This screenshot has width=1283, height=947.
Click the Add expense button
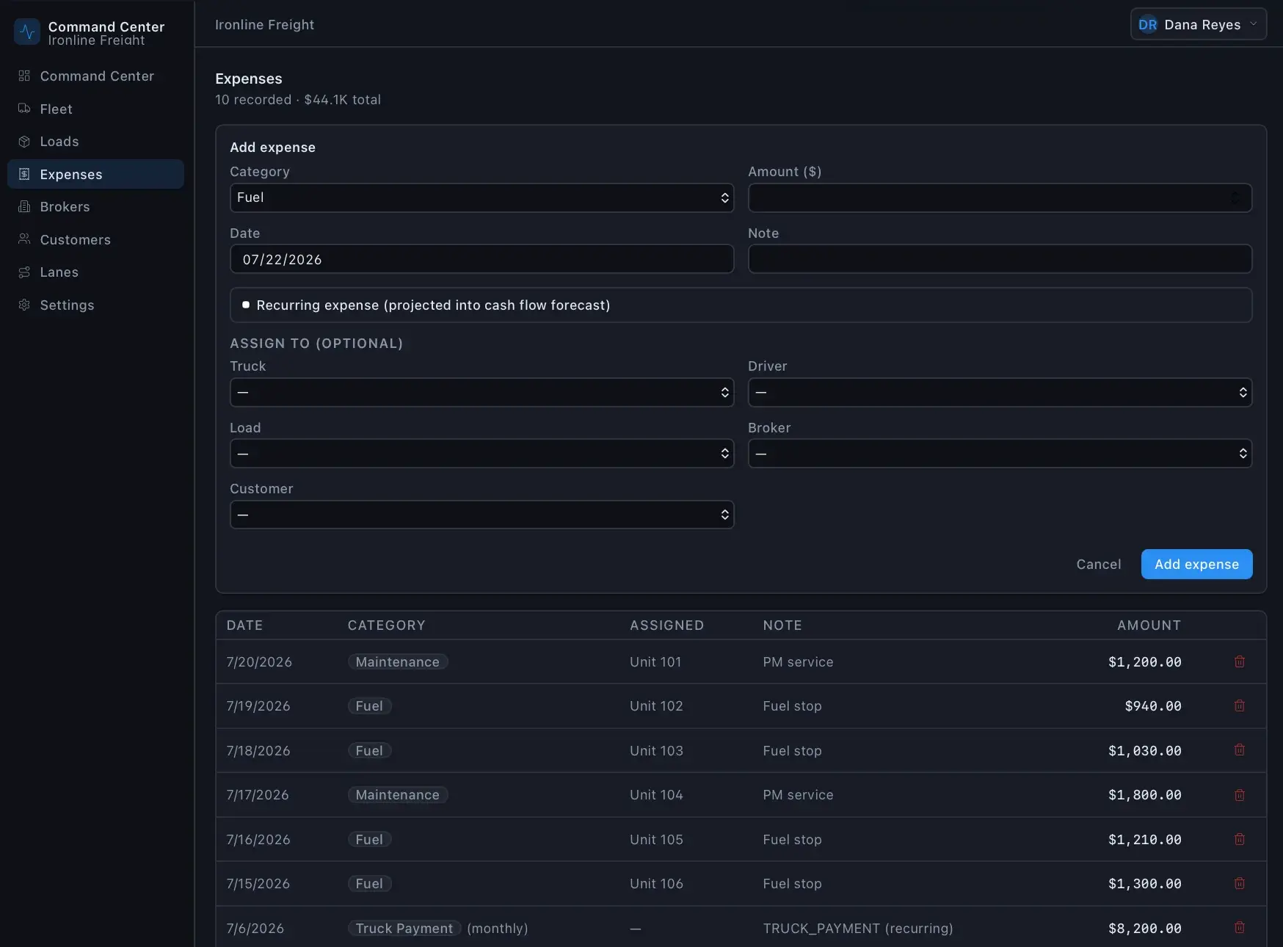coord(1196,564)
